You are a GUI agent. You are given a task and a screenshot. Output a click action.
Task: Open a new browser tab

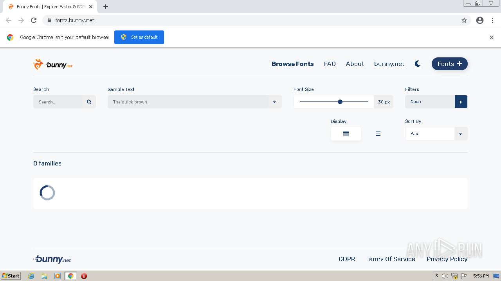point(106,7)
